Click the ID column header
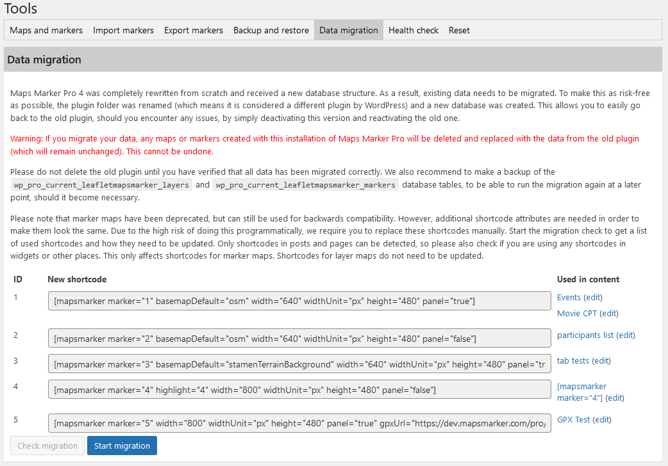The height and width of the screenshot is (466, 668). [x=18, y=279]
